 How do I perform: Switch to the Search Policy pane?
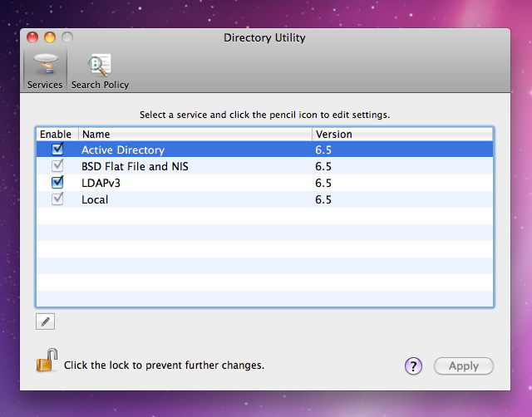pyautogui.click(x=100, y=70)
